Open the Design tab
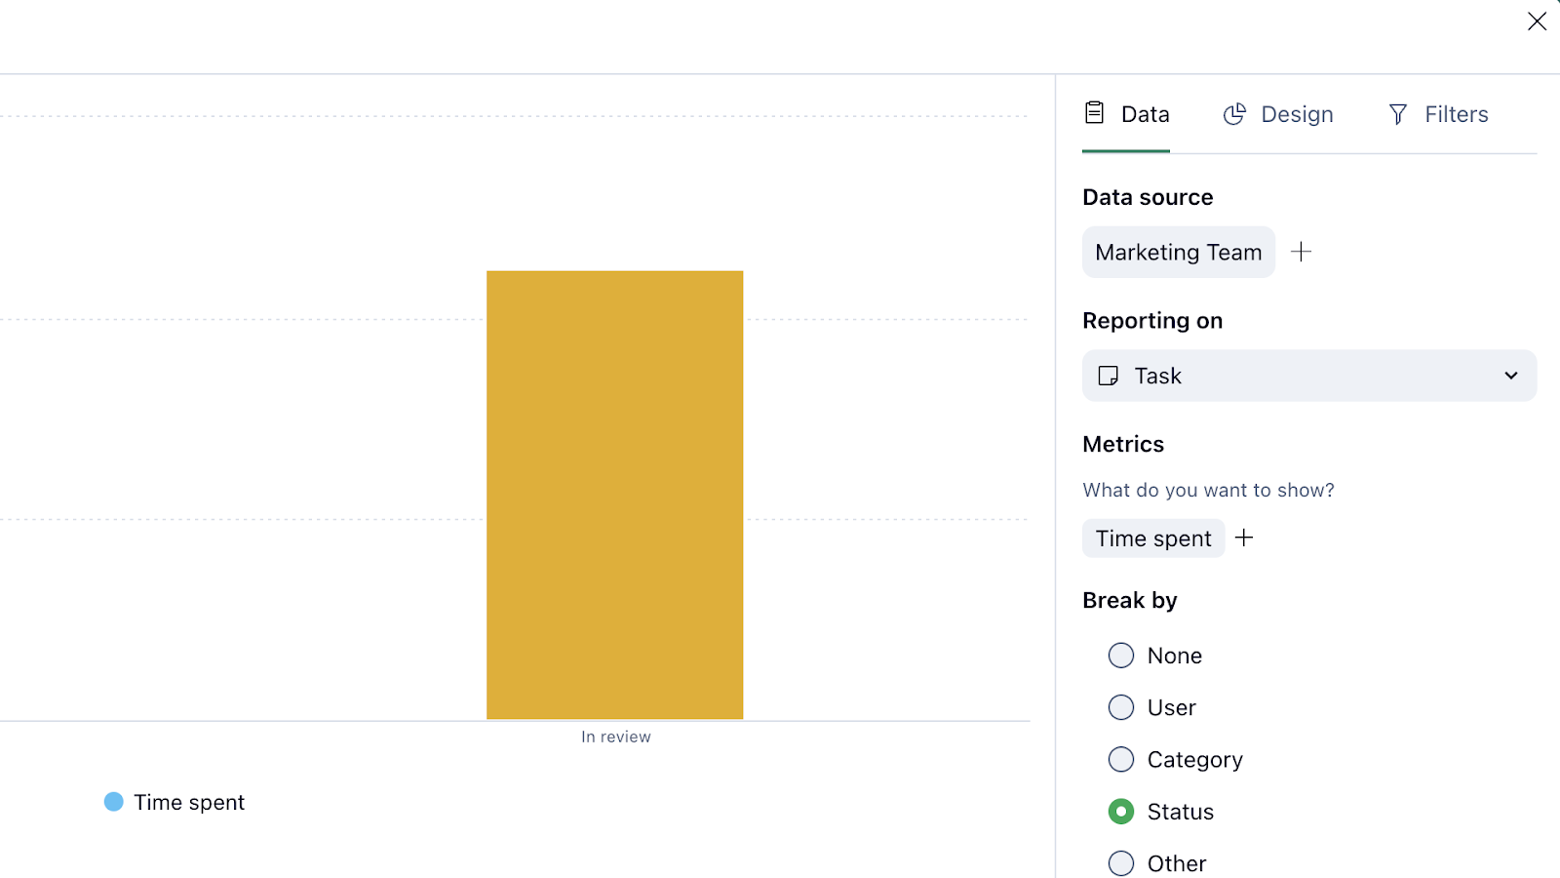 coord(1277,114)
